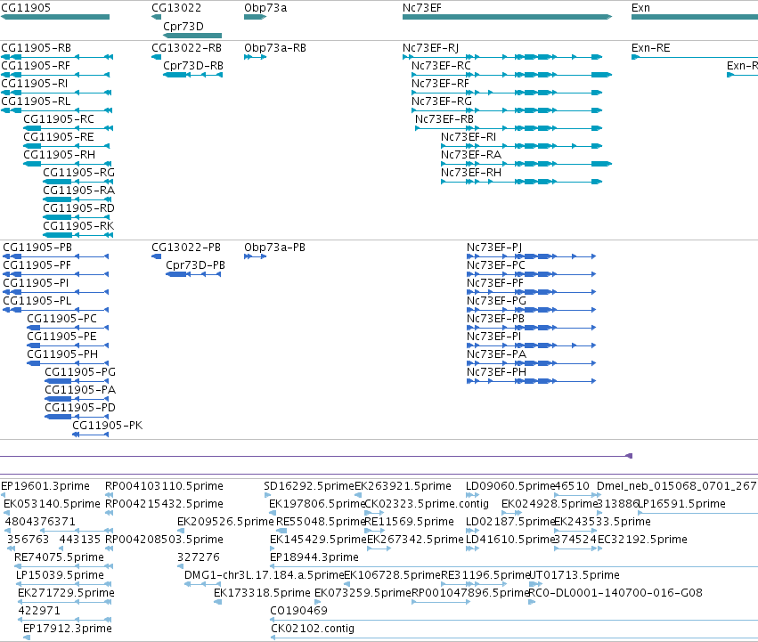The width and height of the screenshot is (758, 642).
Task: Select transcript CG11905-RB
Action: click(57, 57)
